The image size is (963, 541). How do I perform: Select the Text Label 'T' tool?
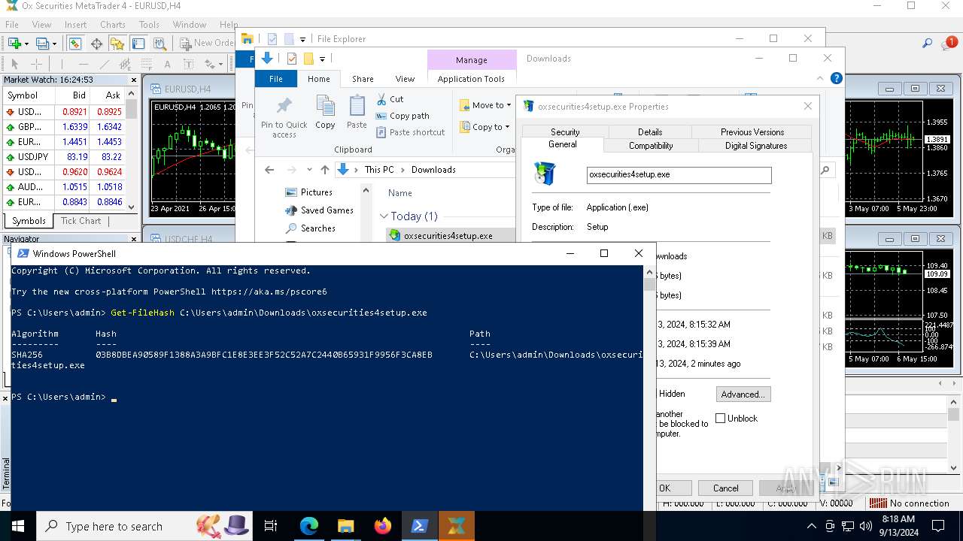point(187,64)
